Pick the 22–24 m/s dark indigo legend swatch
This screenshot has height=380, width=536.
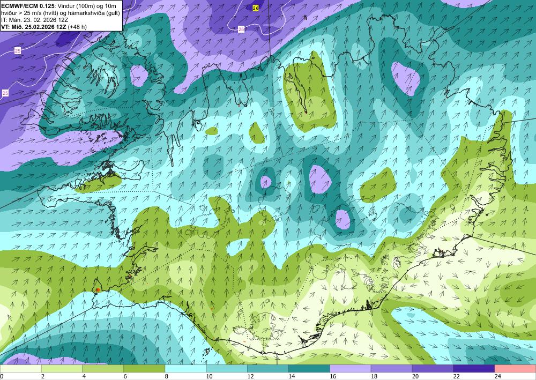[474, 368]
